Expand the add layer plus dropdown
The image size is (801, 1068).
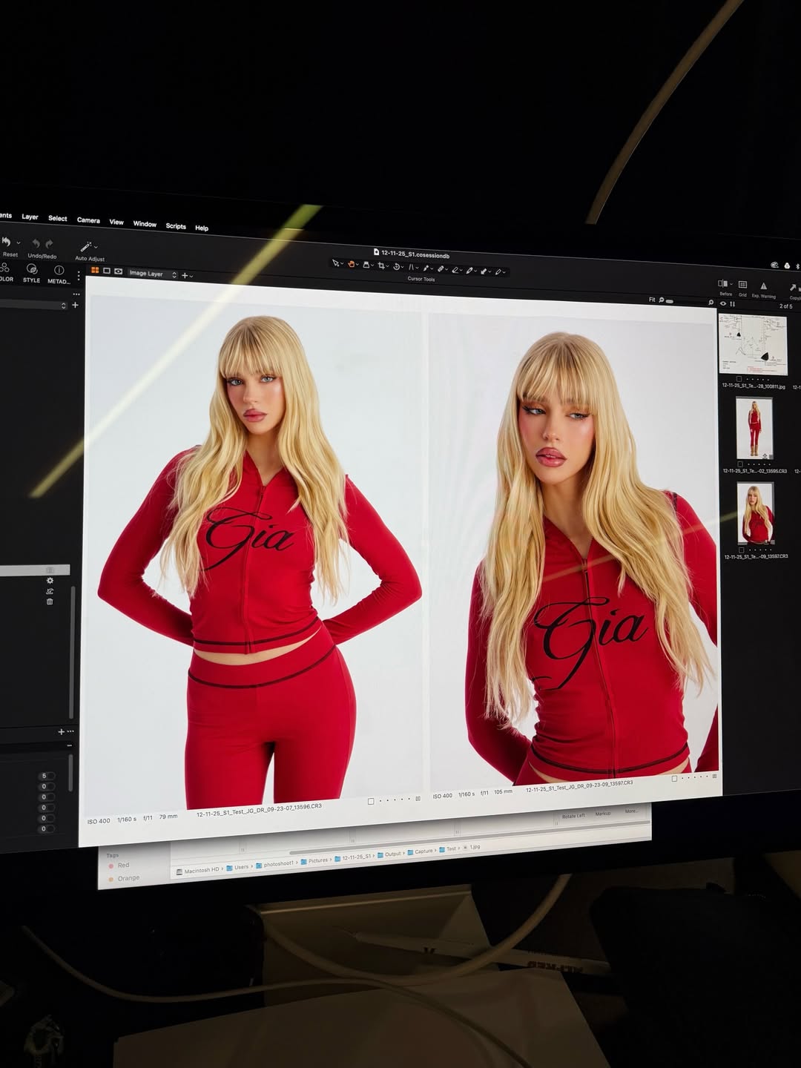[187, 275]
